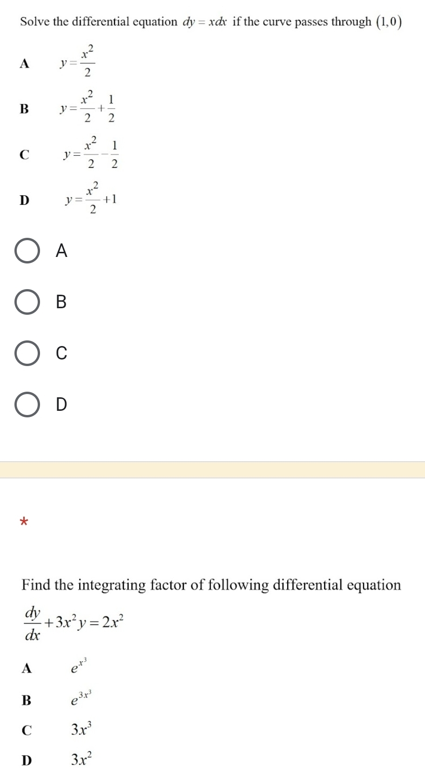Click integrating factor option D, 3x²
The image size is (425, 782).
81,760
